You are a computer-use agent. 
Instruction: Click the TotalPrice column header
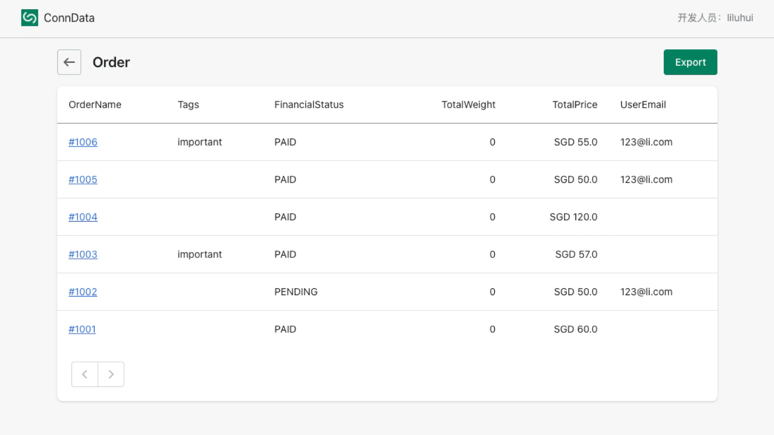click(x=574, y=105)
